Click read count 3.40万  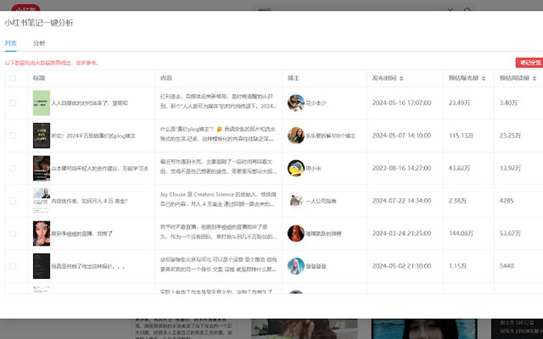coord(508,103)
